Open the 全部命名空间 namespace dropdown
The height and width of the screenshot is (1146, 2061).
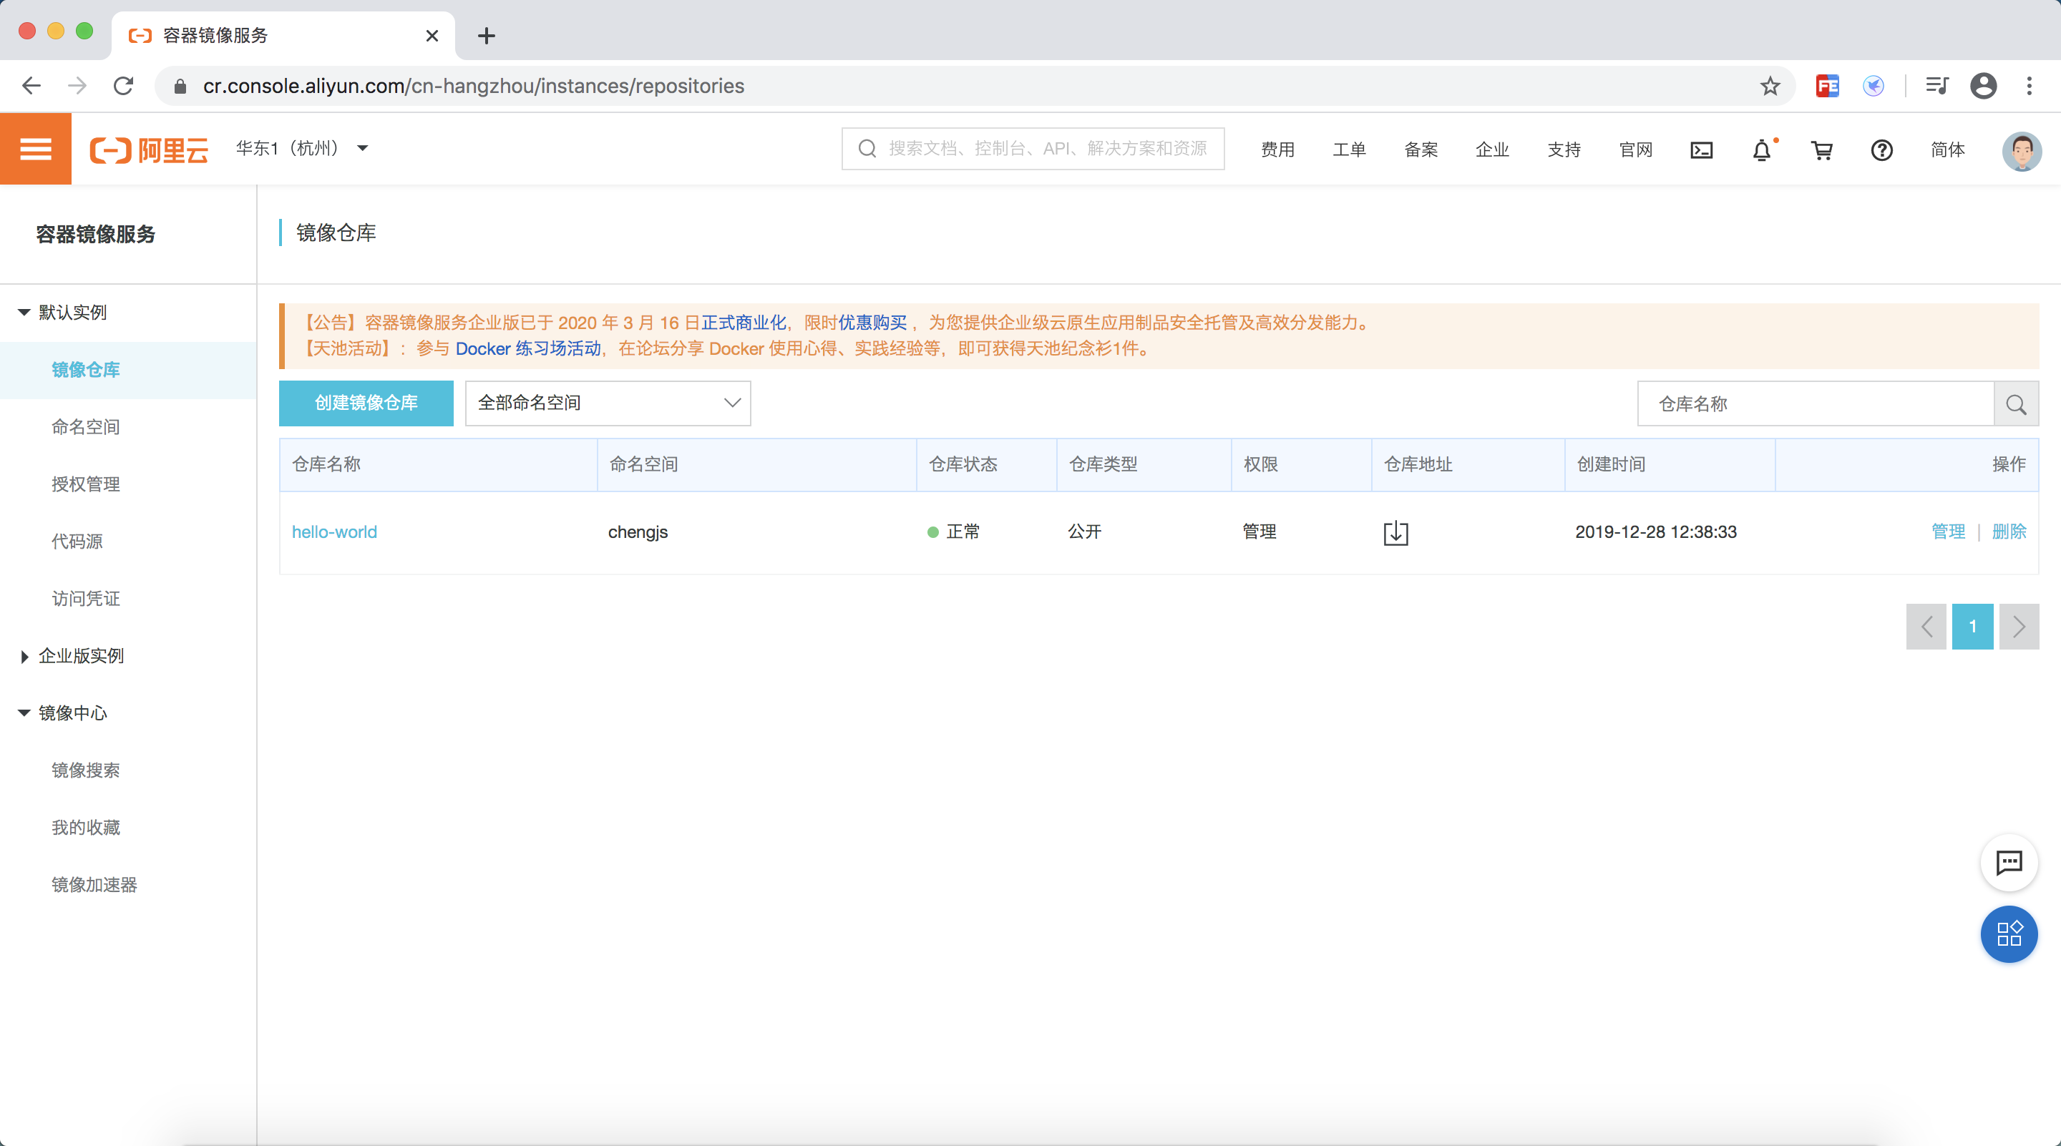pos(608,403)
